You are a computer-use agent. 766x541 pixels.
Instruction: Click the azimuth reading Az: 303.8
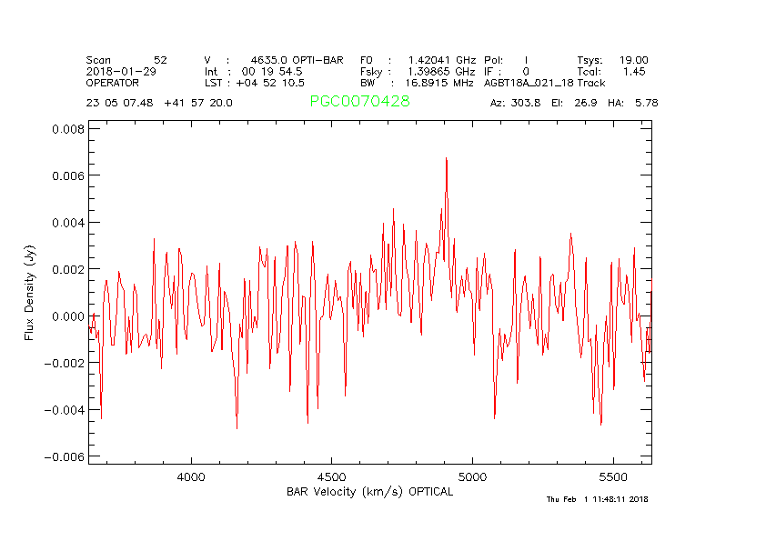[515, 103]
